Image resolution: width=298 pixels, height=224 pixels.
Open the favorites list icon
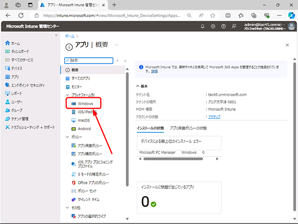click(241, 15)
